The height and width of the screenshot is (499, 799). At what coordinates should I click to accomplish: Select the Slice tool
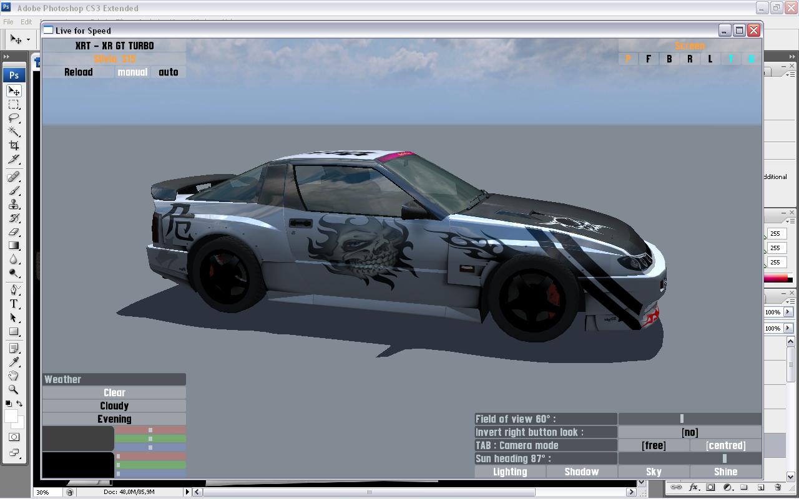(14, 160)
